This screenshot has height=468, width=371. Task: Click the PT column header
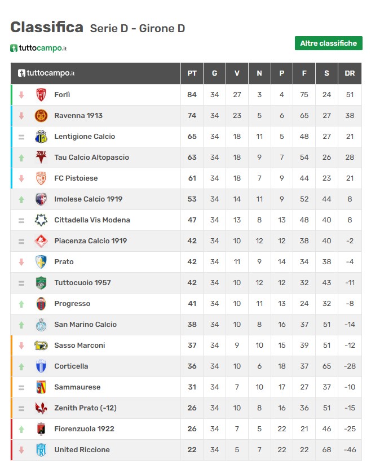[192, 73]
